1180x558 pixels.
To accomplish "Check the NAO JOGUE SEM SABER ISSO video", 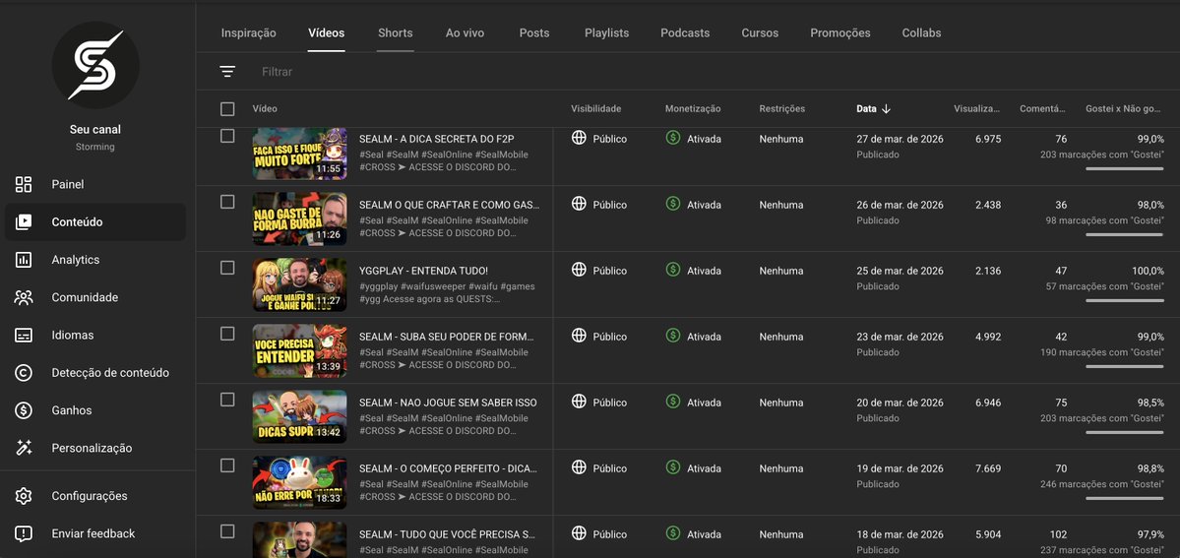I will tap(227, 400).
